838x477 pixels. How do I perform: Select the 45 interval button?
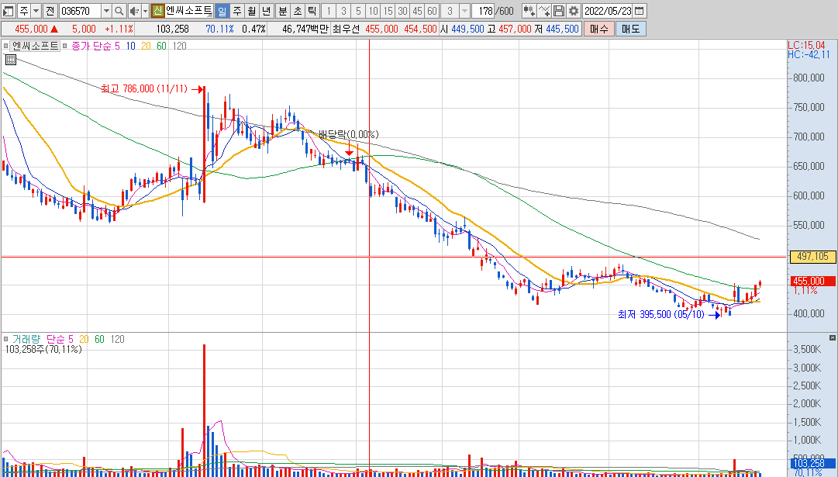tap(417, 11)
